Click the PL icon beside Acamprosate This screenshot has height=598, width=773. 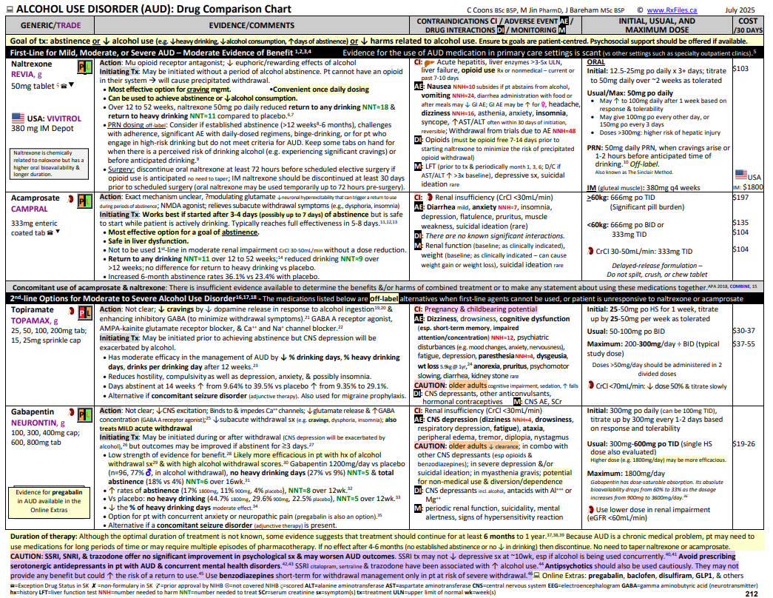[85, 201]
